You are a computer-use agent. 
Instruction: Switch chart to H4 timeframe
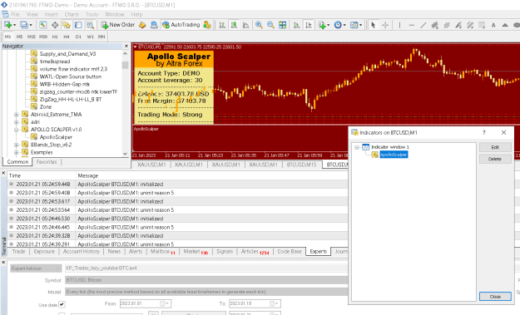[x=67, y=37]
